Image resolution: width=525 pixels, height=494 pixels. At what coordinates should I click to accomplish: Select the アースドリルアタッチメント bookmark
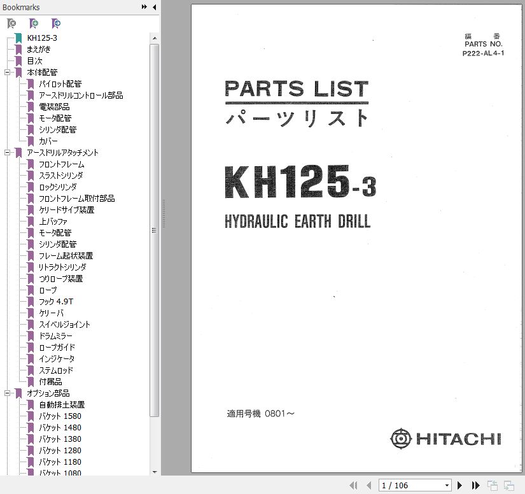click(62, 152)
